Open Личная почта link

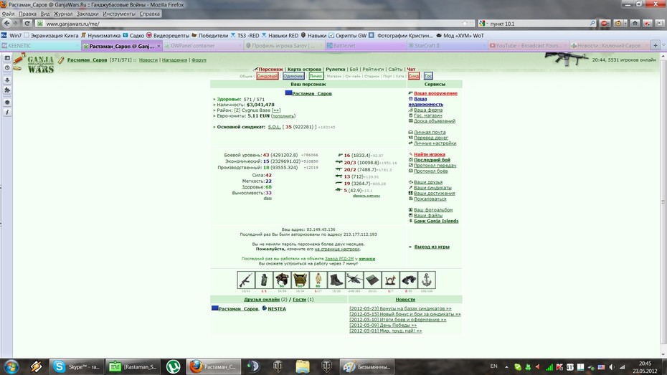pyautogui.click(x=430, y=132)
